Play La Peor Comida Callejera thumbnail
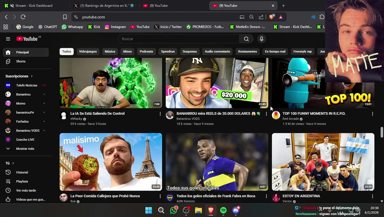Screen dimensions: 384x217 [111, 162]
